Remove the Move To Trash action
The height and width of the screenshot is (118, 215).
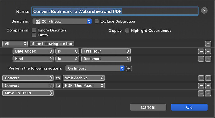201,93
